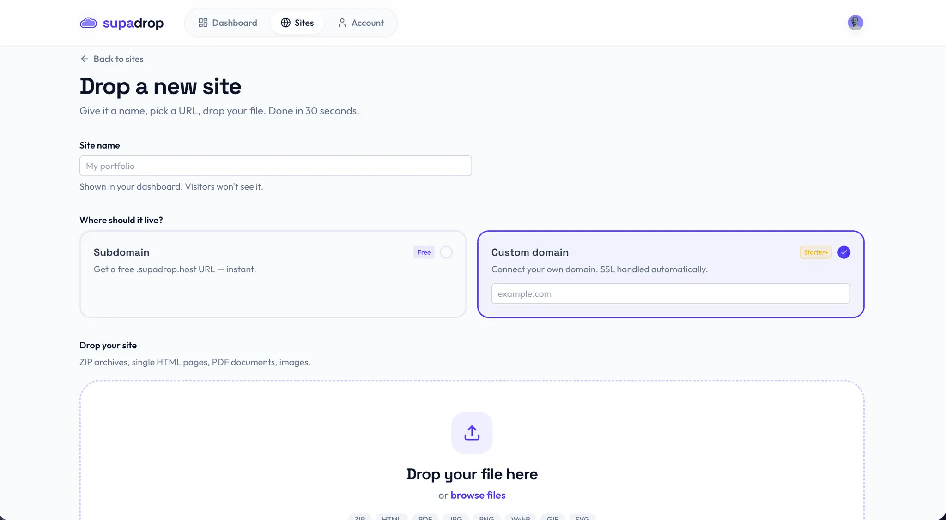Open the Dashboard tab
Image resolution: width=946 pixels, height=520 pixels.
click(x=228, y=23)
